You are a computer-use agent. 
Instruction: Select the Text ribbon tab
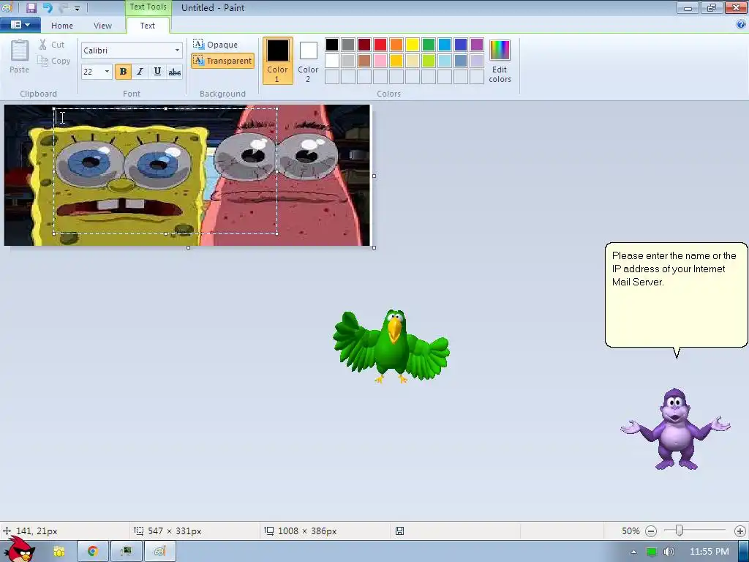tap(147, 26)
